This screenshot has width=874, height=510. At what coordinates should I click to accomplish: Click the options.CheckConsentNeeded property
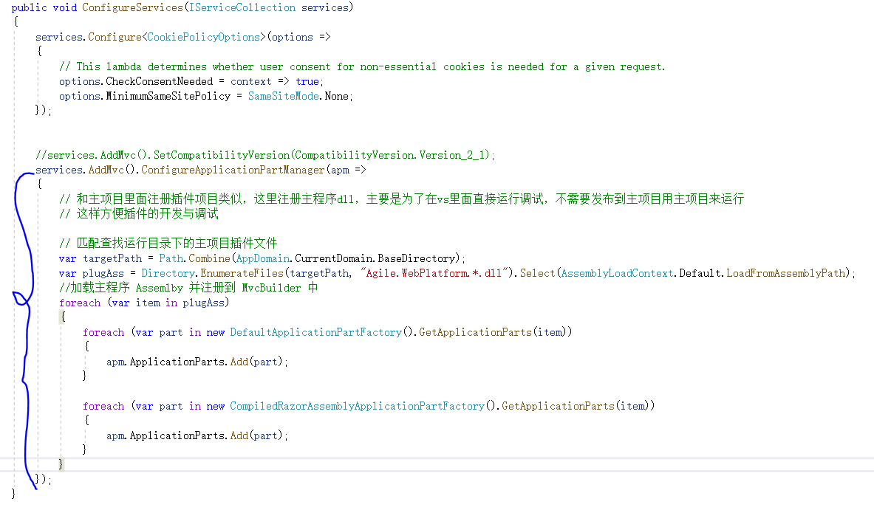point(136,82)
